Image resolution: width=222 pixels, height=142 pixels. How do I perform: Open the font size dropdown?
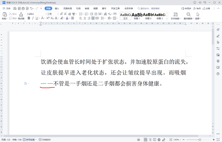58,14
